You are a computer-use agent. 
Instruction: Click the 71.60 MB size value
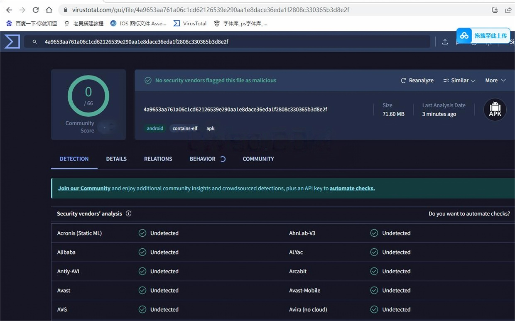pyautogui.click(x=393, y=114)
